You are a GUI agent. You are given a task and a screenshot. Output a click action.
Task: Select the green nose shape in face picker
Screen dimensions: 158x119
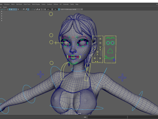[110, 51]
